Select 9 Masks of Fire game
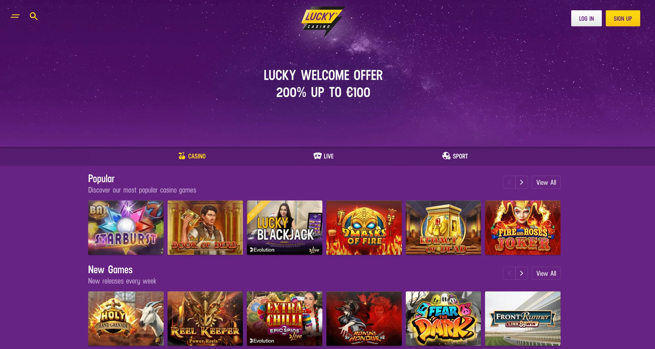This screenshot has height=349, width=655. [364, 228]
